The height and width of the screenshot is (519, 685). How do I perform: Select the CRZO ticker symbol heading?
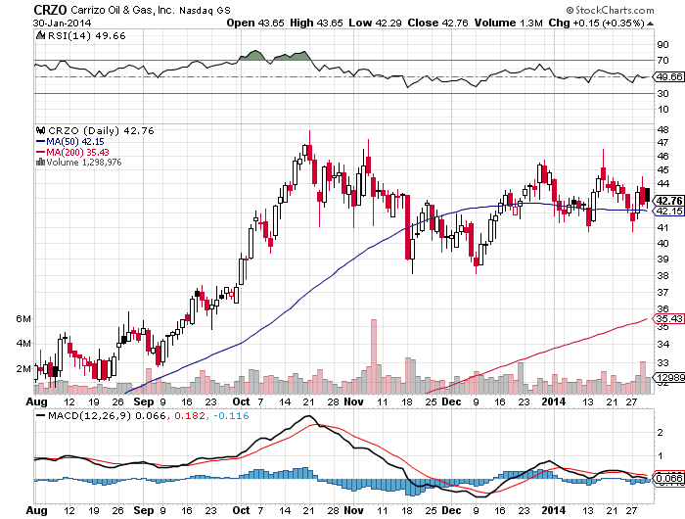50,10
